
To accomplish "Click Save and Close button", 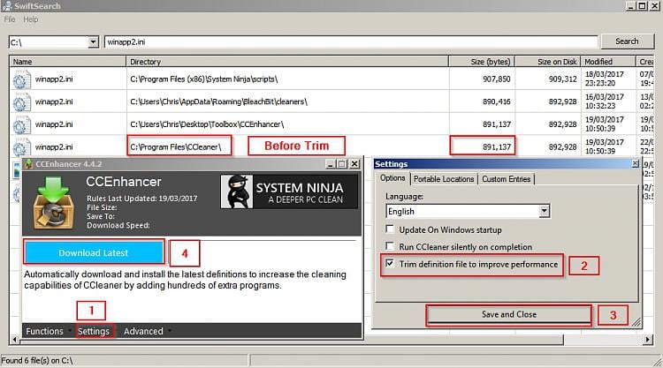I will coord(509,314).
